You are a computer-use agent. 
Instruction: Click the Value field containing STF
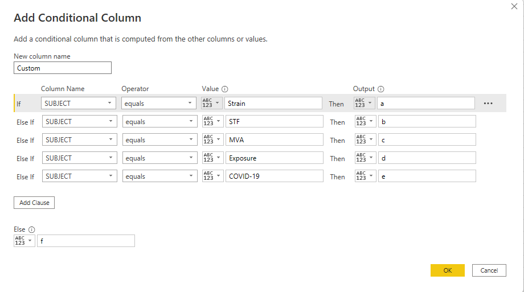point(275,121)
